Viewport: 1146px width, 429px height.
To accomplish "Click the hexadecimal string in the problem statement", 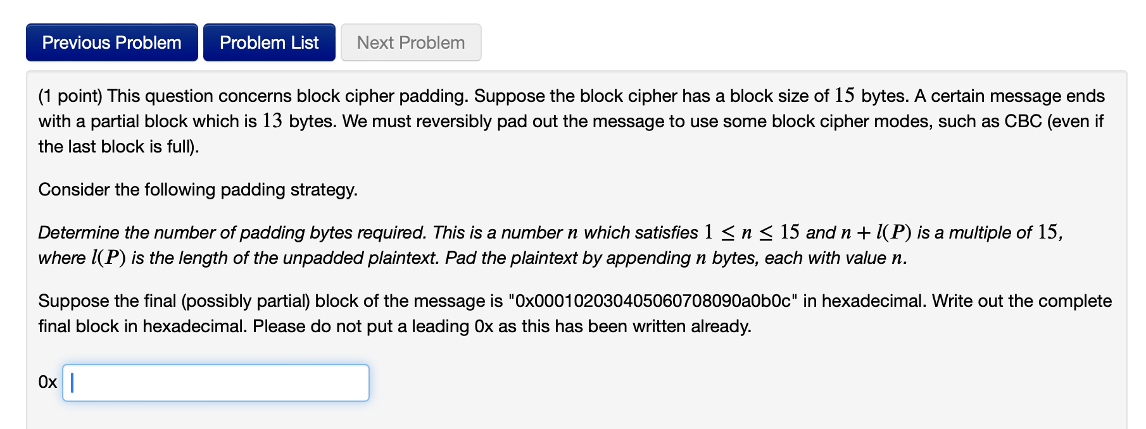I will 653,301.
